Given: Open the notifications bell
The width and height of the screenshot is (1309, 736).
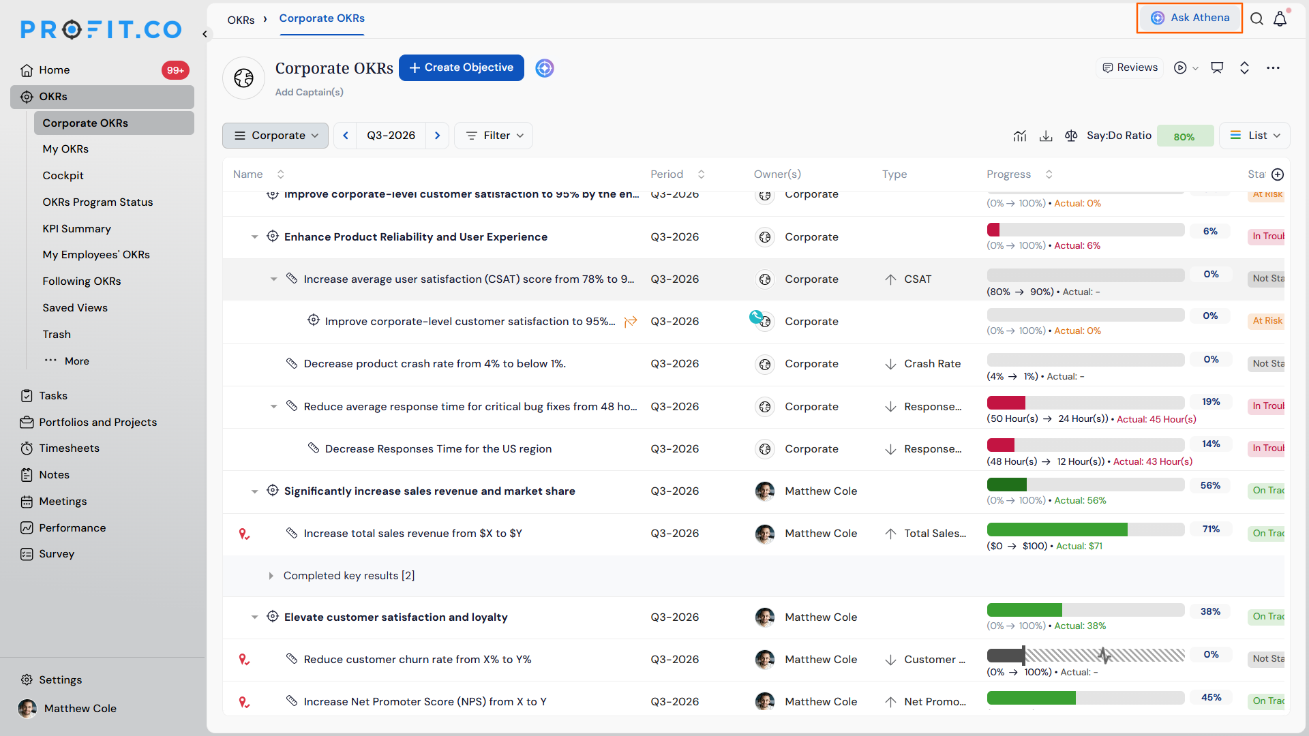Looking at the screenshot, I should coord(1280,18).
